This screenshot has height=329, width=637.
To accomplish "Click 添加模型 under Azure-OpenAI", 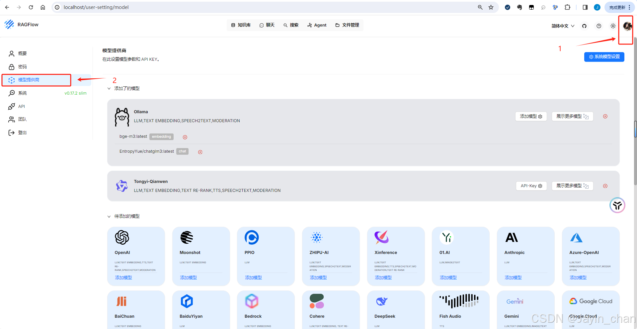I will 578,278.
